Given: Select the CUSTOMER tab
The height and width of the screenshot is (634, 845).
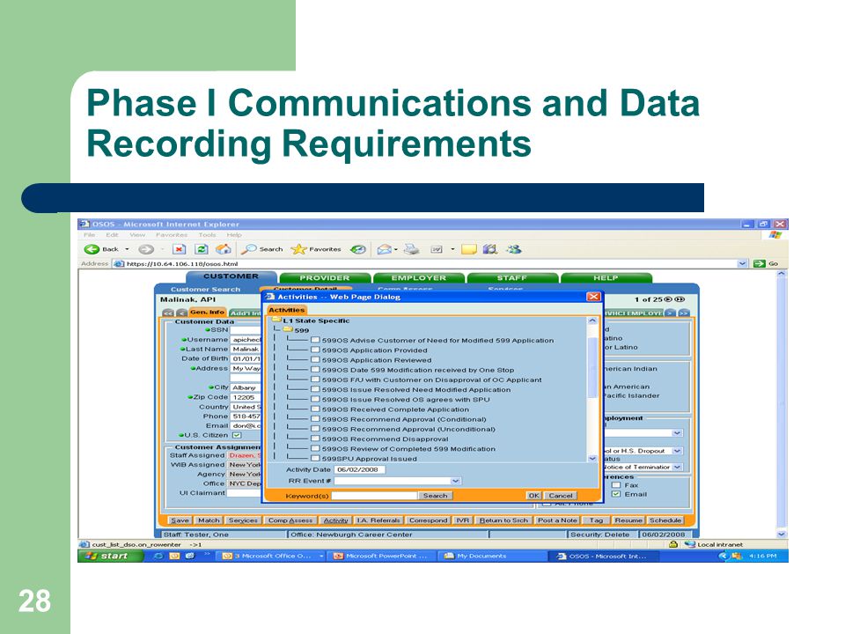Looking at the screenshot, I should [x=231, y=276].
